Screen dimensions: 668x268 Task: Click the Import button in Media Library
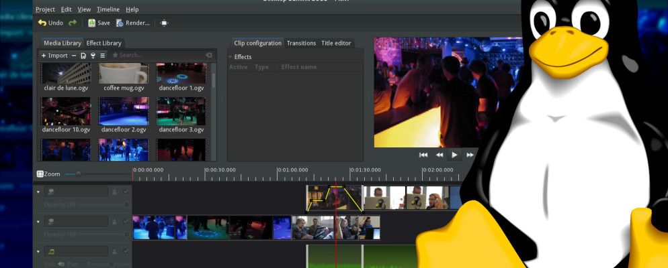coord(54,55)
